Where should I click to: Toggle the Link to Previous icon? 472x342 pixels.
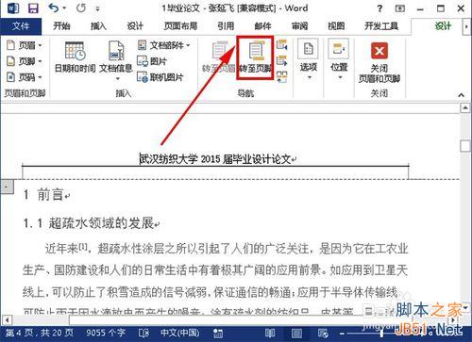[x=282, y=76]
